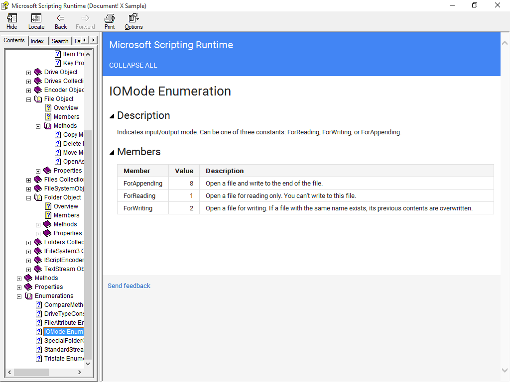The height and width of the screenshot is (382, 510).
Task: Select Drives Collection book icon
Action: tap(38, 81)
